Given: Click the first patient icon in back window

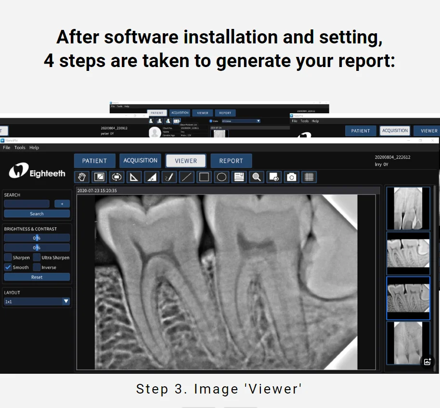Looking at the screenshot, I should click(x=151, y=121).
